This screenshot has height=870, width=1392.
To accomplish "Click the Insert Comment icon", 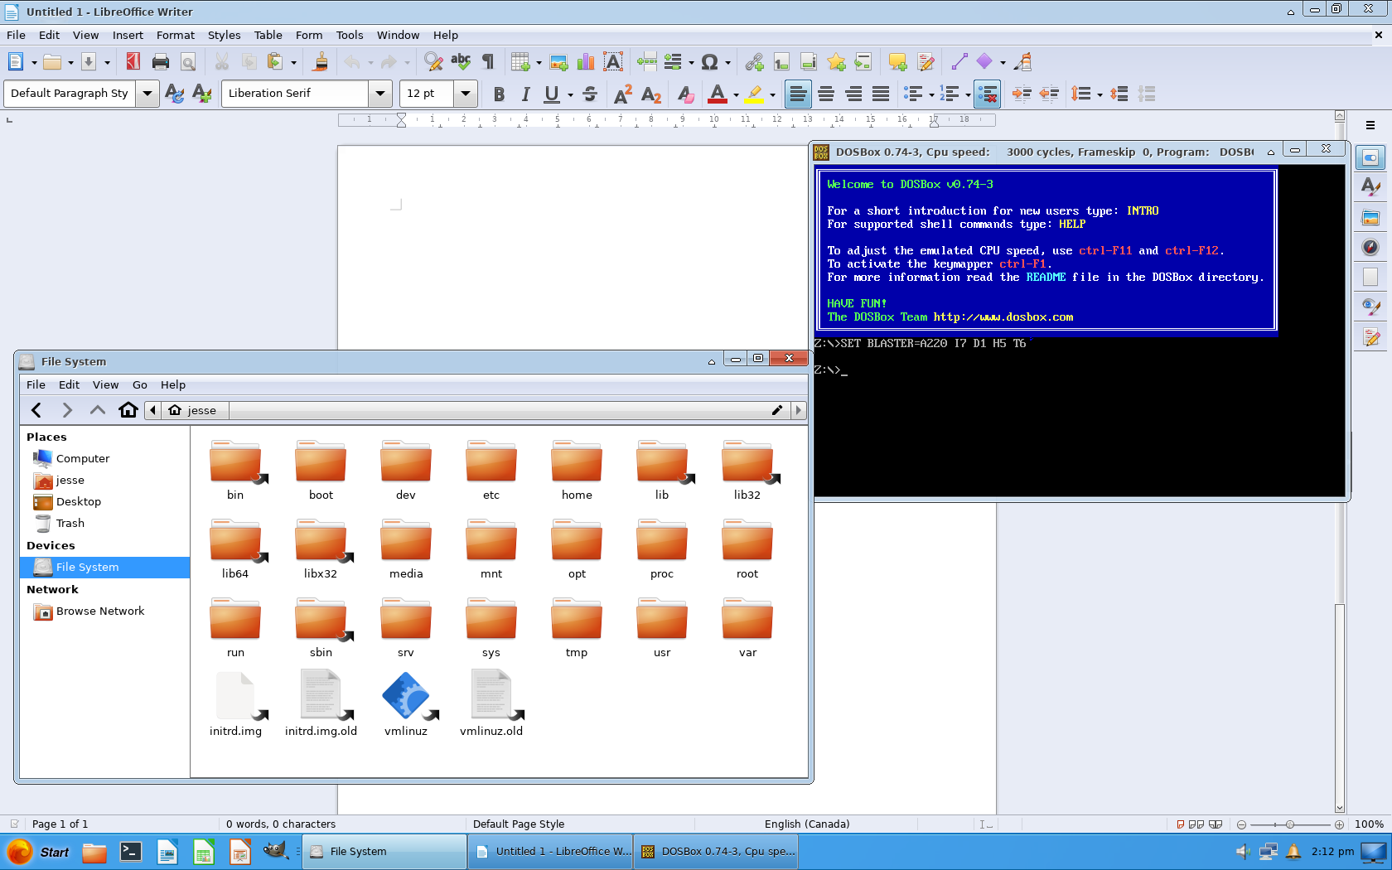I will pyautogui.click(x=897, y=62).
